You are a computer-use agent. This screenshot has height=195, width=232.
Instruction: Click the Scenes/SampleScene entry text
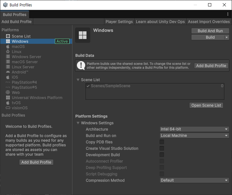[x=110, y=86]
